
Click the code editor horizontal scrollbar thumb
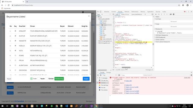click(x=126, y=67)
